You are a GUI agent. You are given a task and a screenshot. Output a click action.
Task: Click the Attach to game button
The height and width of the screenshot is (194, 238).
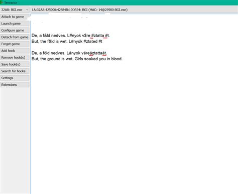click(15, 17)
